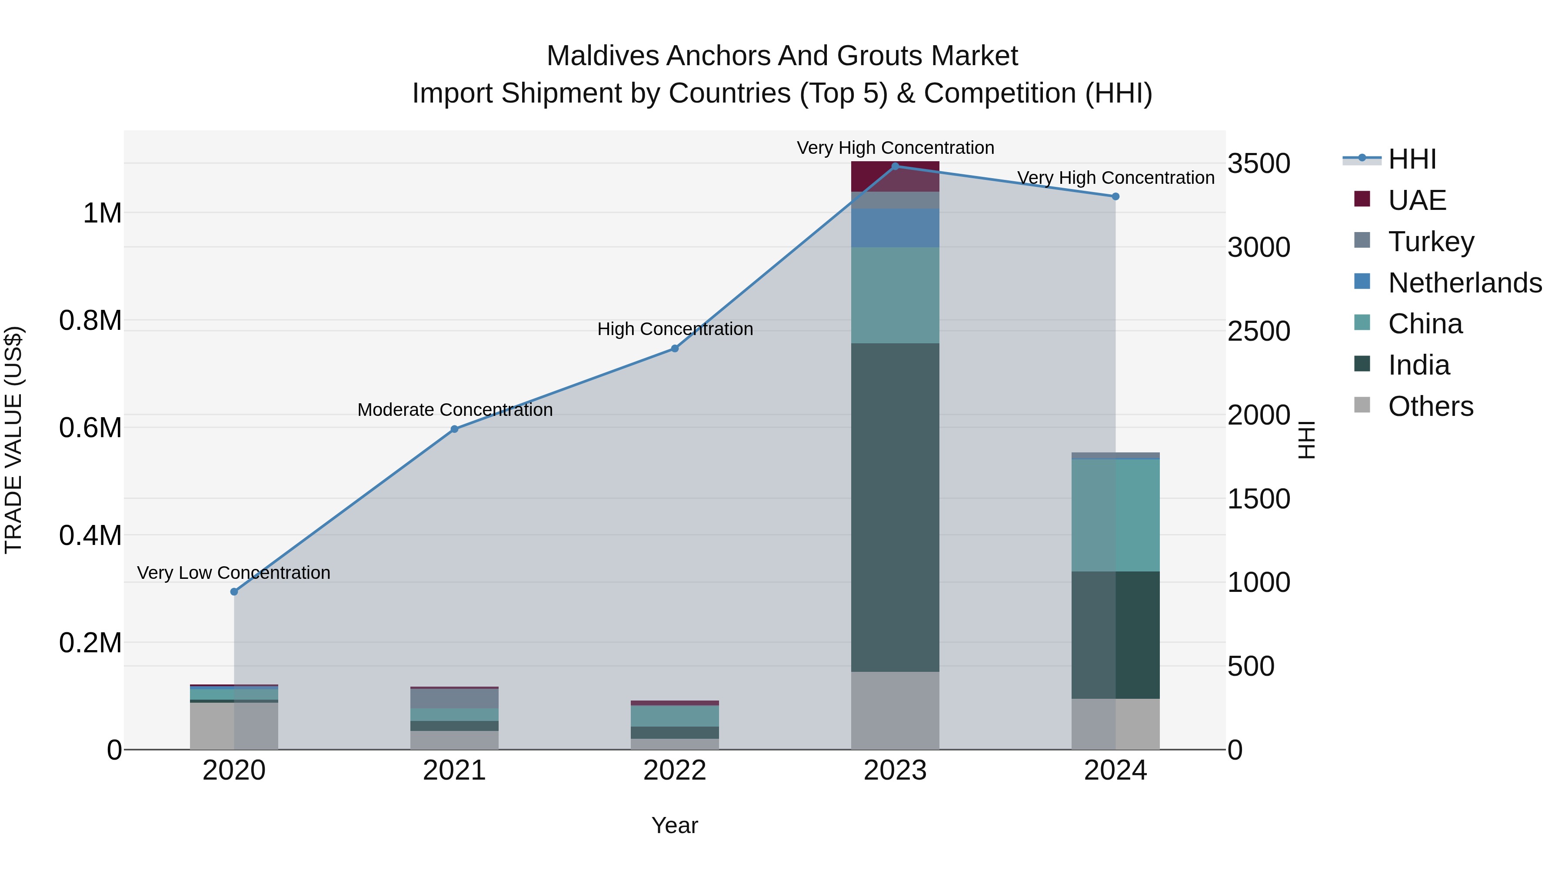Click the 2022 x-axis label
Image resolution: width=1565 pixels, height=880 pixels.
(674, 770)
